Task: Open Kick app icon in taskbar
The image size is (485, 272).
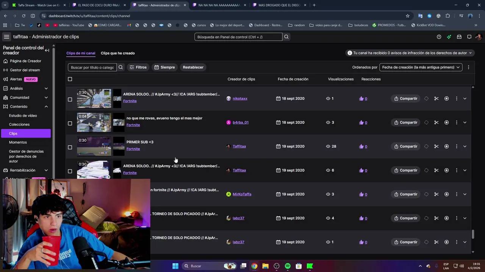Action: pyautogui.click(x=310, y=266)
